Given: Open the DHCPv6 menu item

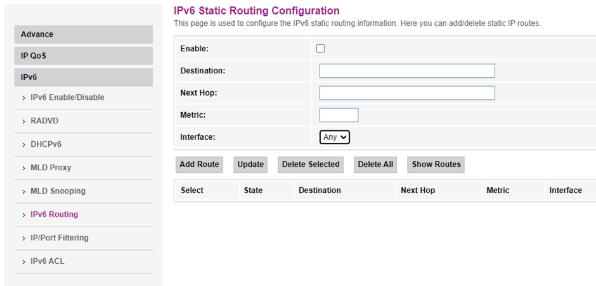Looking at the screenshot, I should 46,144.
